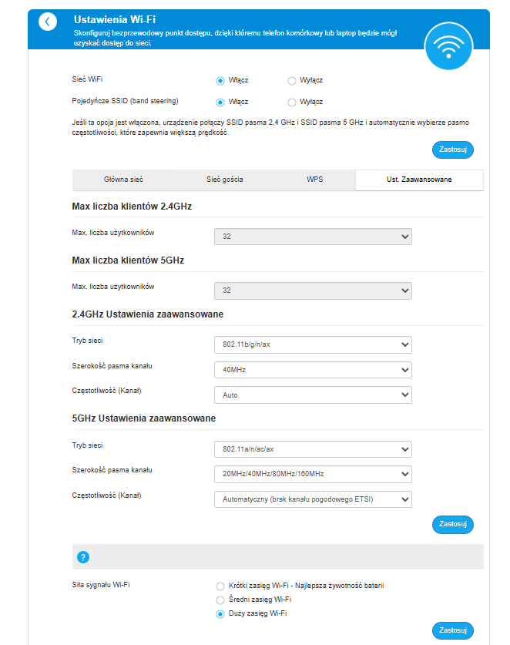This screenshot has width=510, height=645.
Task: Apply Wi-Fi signal strength with bottom Zastosuj
Action: tap(453, 630)
